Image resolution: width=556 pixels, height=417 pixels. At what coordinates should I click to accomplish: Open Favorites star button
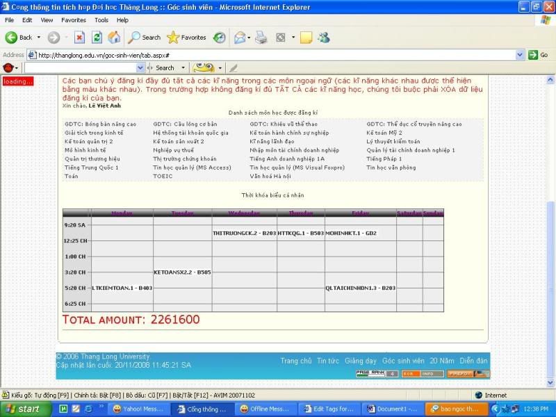[x=186, y=38]
